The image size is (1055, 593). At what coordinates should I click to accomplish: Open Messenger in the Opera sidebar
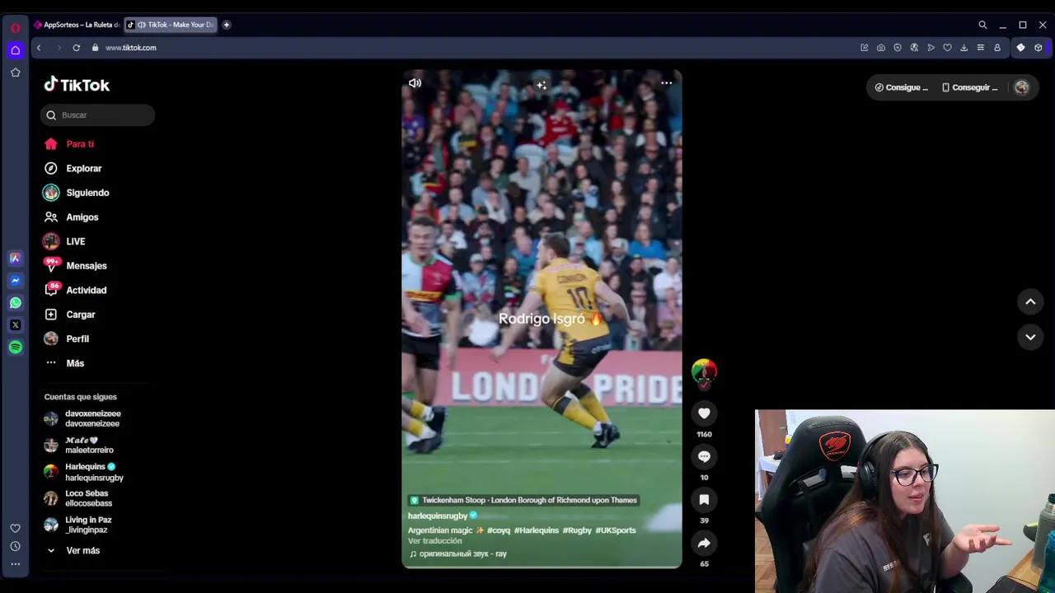pos(15,281)
